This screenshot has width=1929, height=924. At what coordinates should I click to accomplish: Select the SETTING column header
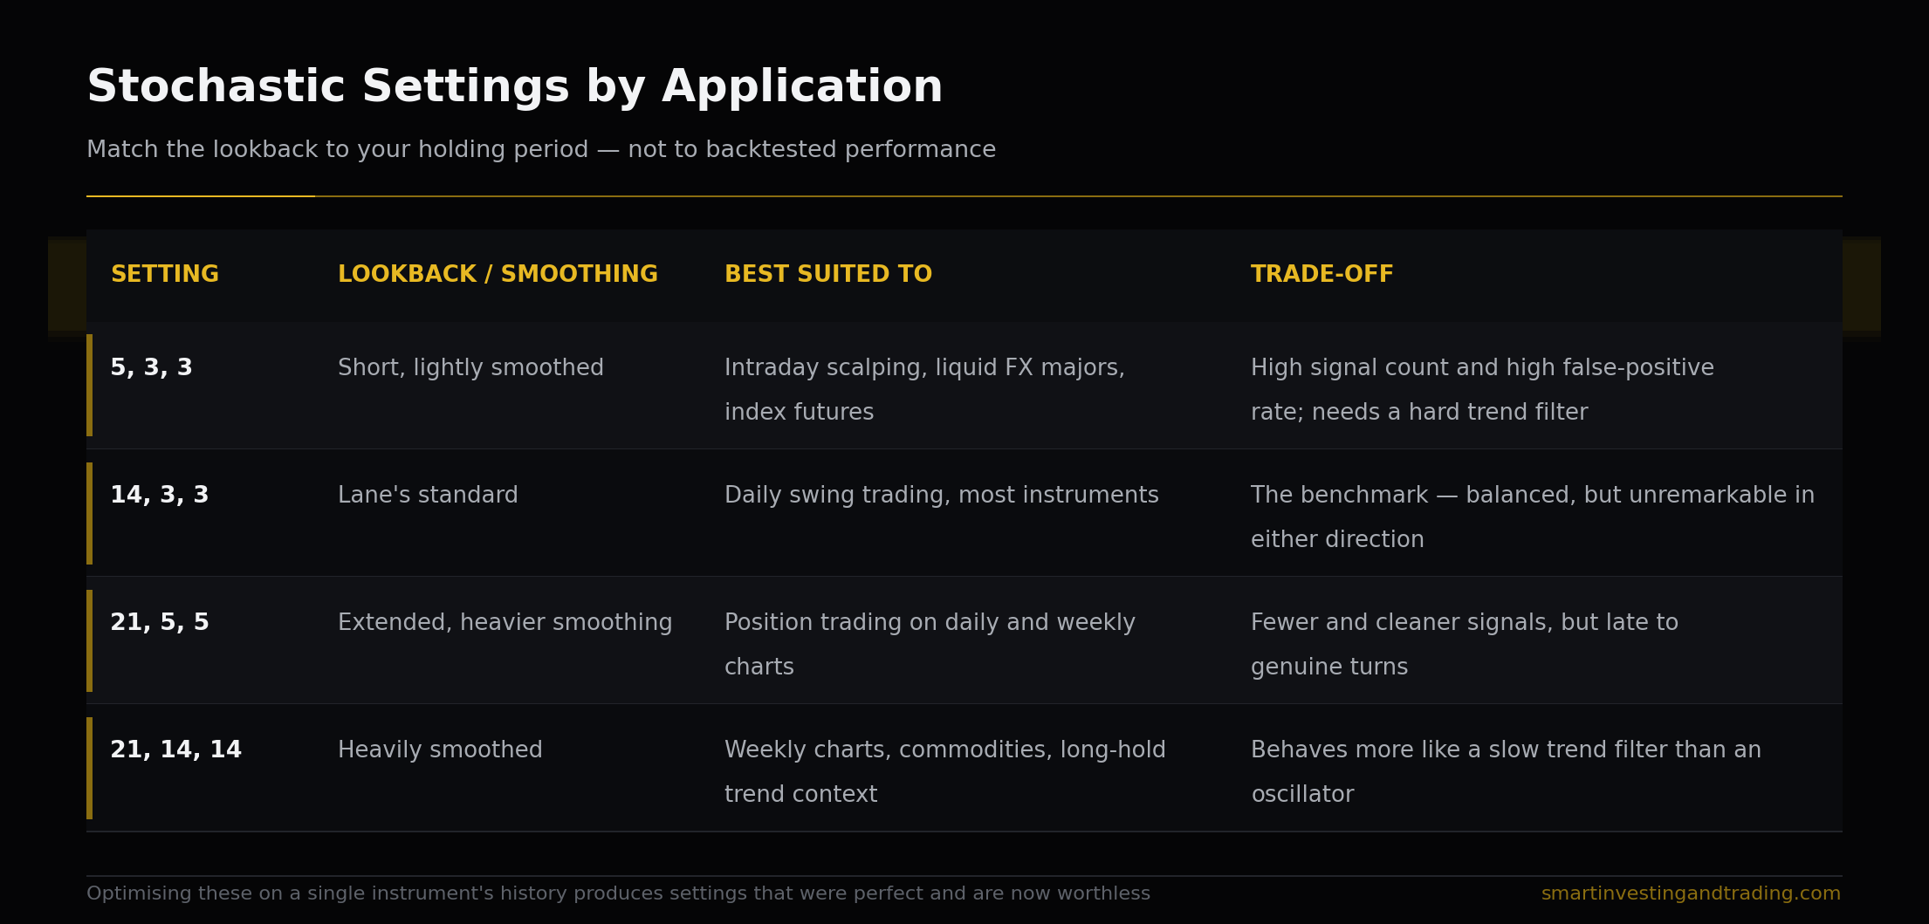click(x=164, y=275)
